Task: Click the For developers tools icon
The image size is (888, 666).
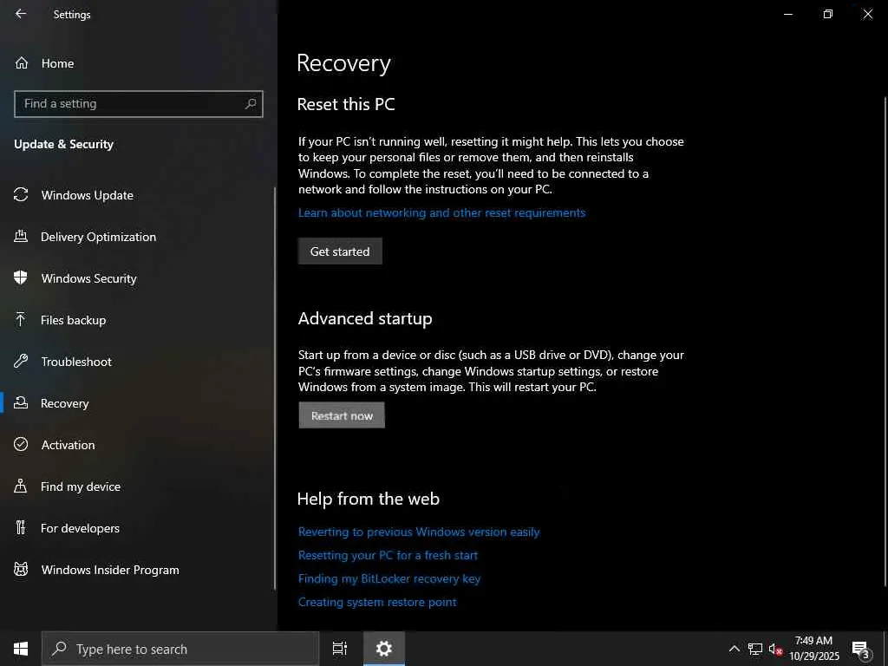Action: click(x=21, y=527)
